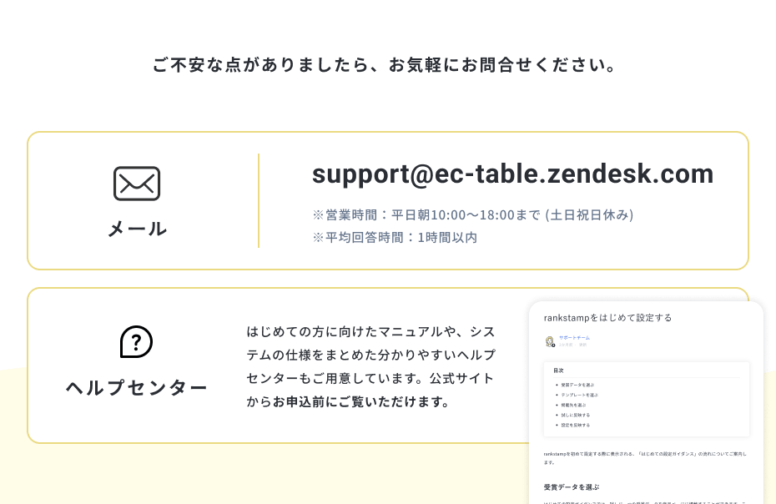Screen dimensions: 776x504
Task: Click the support@ec-table.zendesk.com email address
Action: [512, 174]
